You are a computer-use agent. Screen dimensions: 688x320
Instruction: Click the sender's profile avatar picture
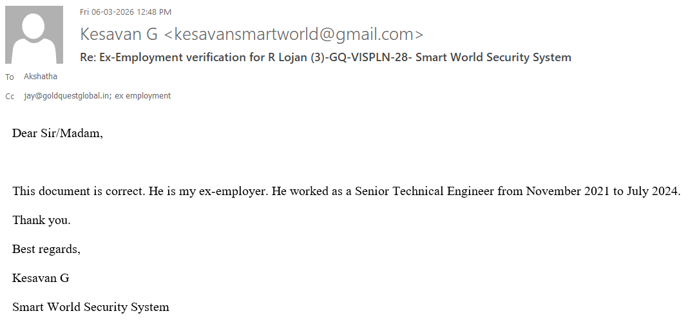(x=34, y=35)
